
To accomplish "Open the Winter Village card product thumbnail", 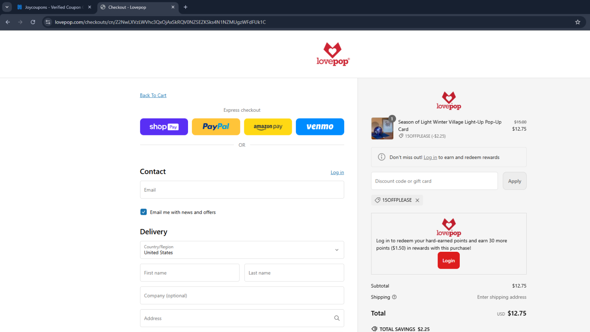I will 382,129.
